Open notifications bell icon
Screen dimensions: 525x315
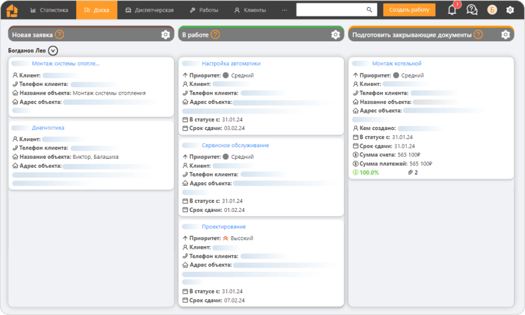(x=452, y=10)
